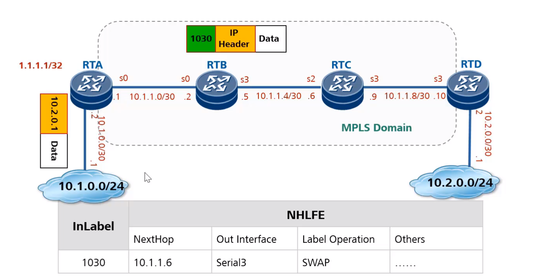Image resolution: width=534 pixels, height=279 pixels.
Task: Click the orange IP Header segment
Action: (234, 39)
